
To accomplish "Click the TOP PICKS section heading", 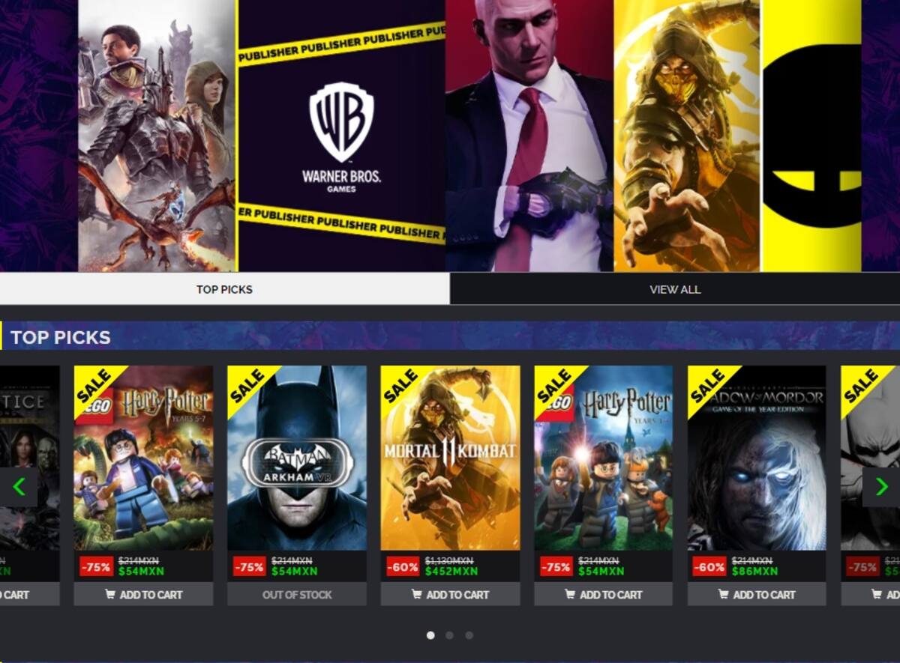I will 61,337.
